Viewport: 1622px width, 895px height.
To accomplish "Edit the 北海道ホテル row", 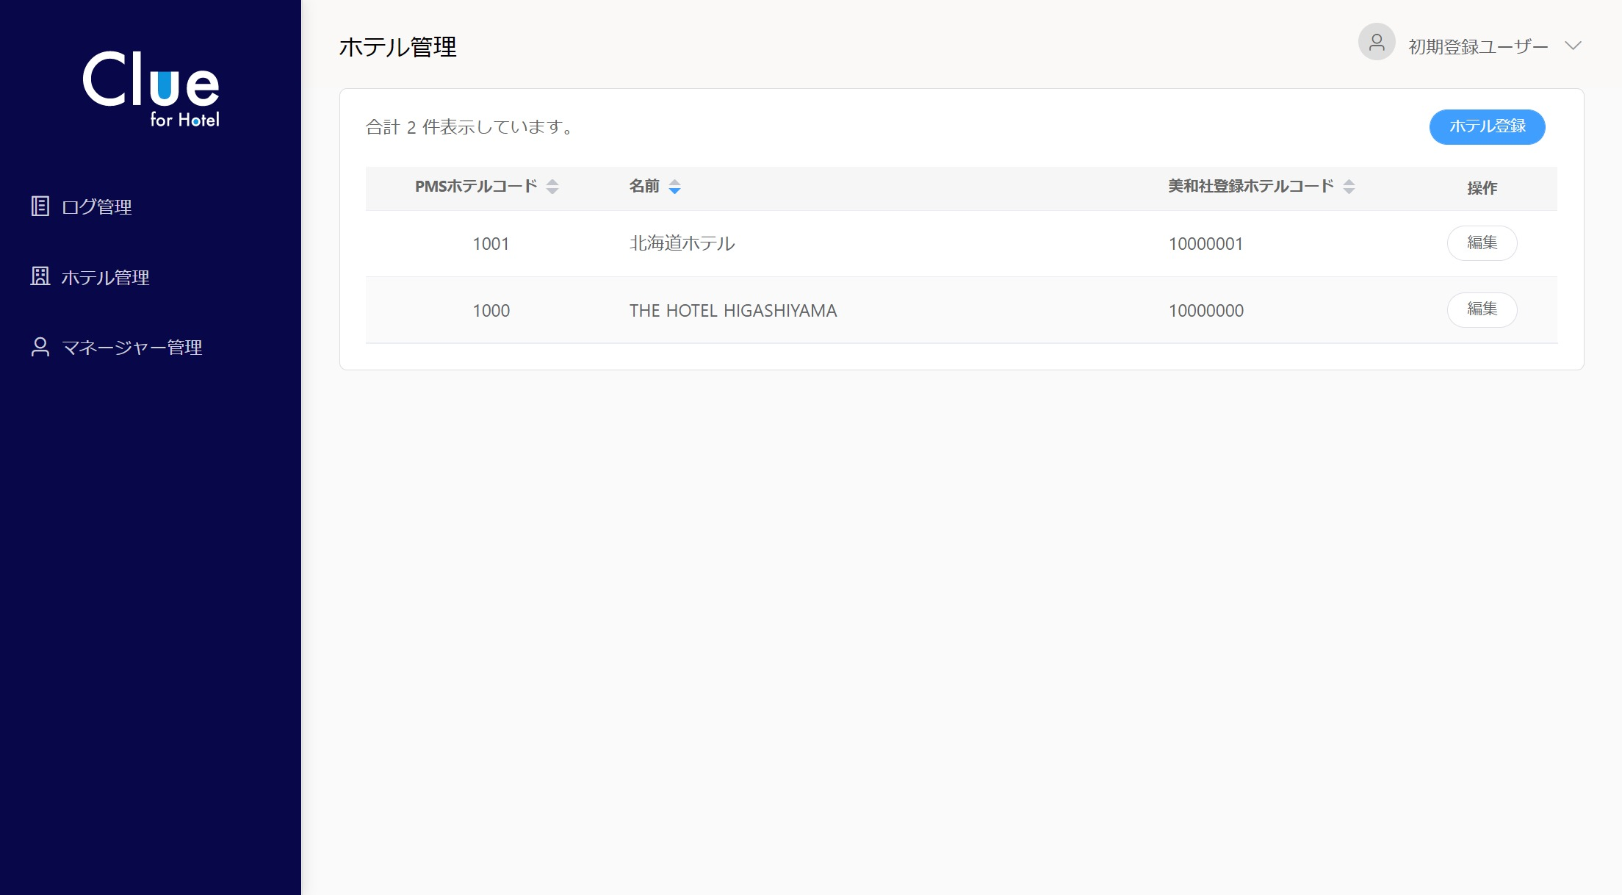I will (x=1482, y=243).
